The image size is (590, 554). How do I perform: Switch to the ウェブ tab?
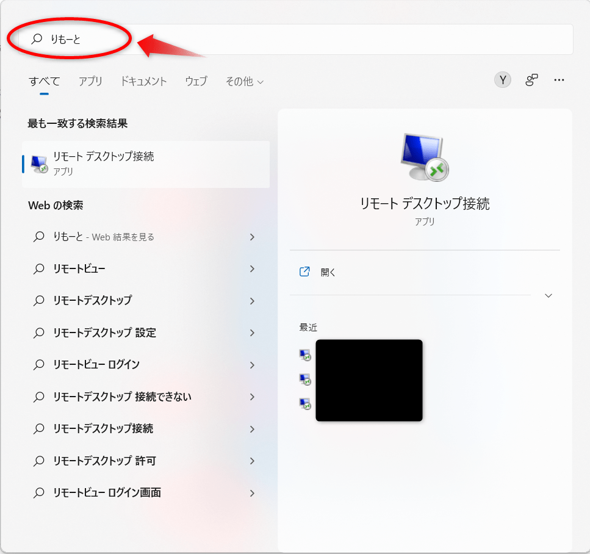(x=196, y=81)
